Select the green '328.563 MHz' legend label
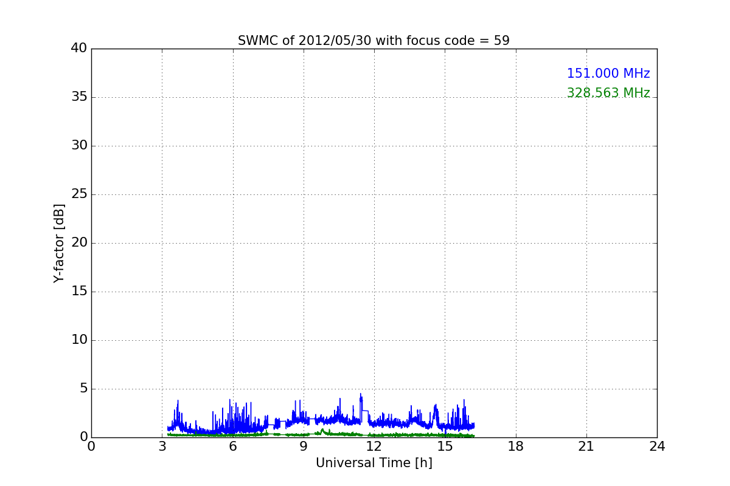This screenshot has width=730, height=486. coord(608,93)
